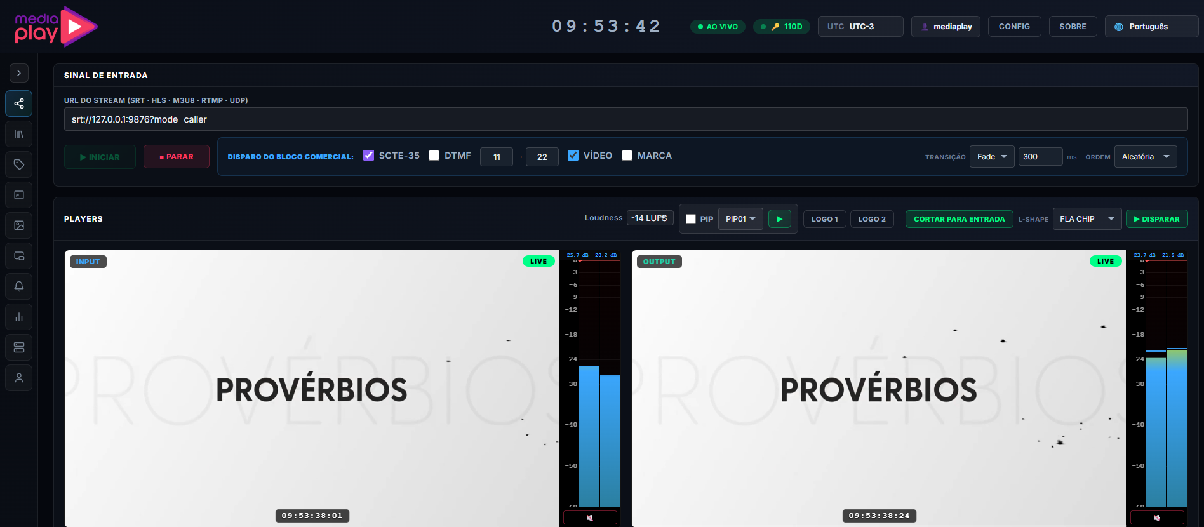Screen dimensions: 1204x527
Task: Click the PARAR button
Action: [x=177, y=157]
